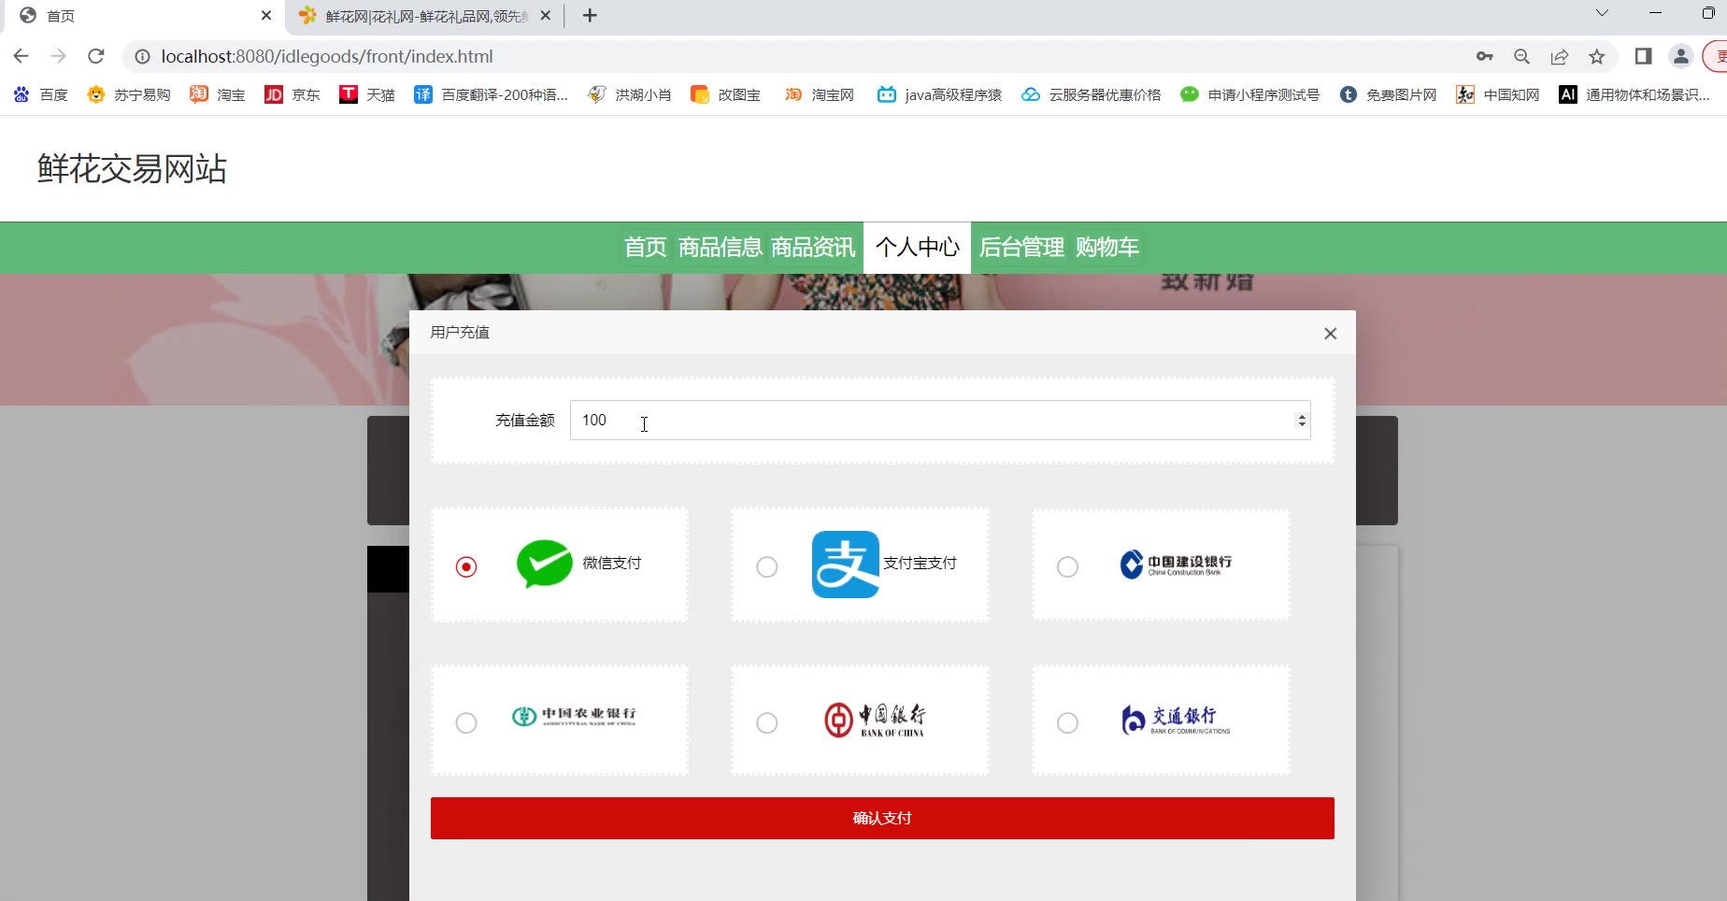Viewport: 1727px width, 901px height.
Task: Open the 个人中心 navigation tab
Action: 918,248
